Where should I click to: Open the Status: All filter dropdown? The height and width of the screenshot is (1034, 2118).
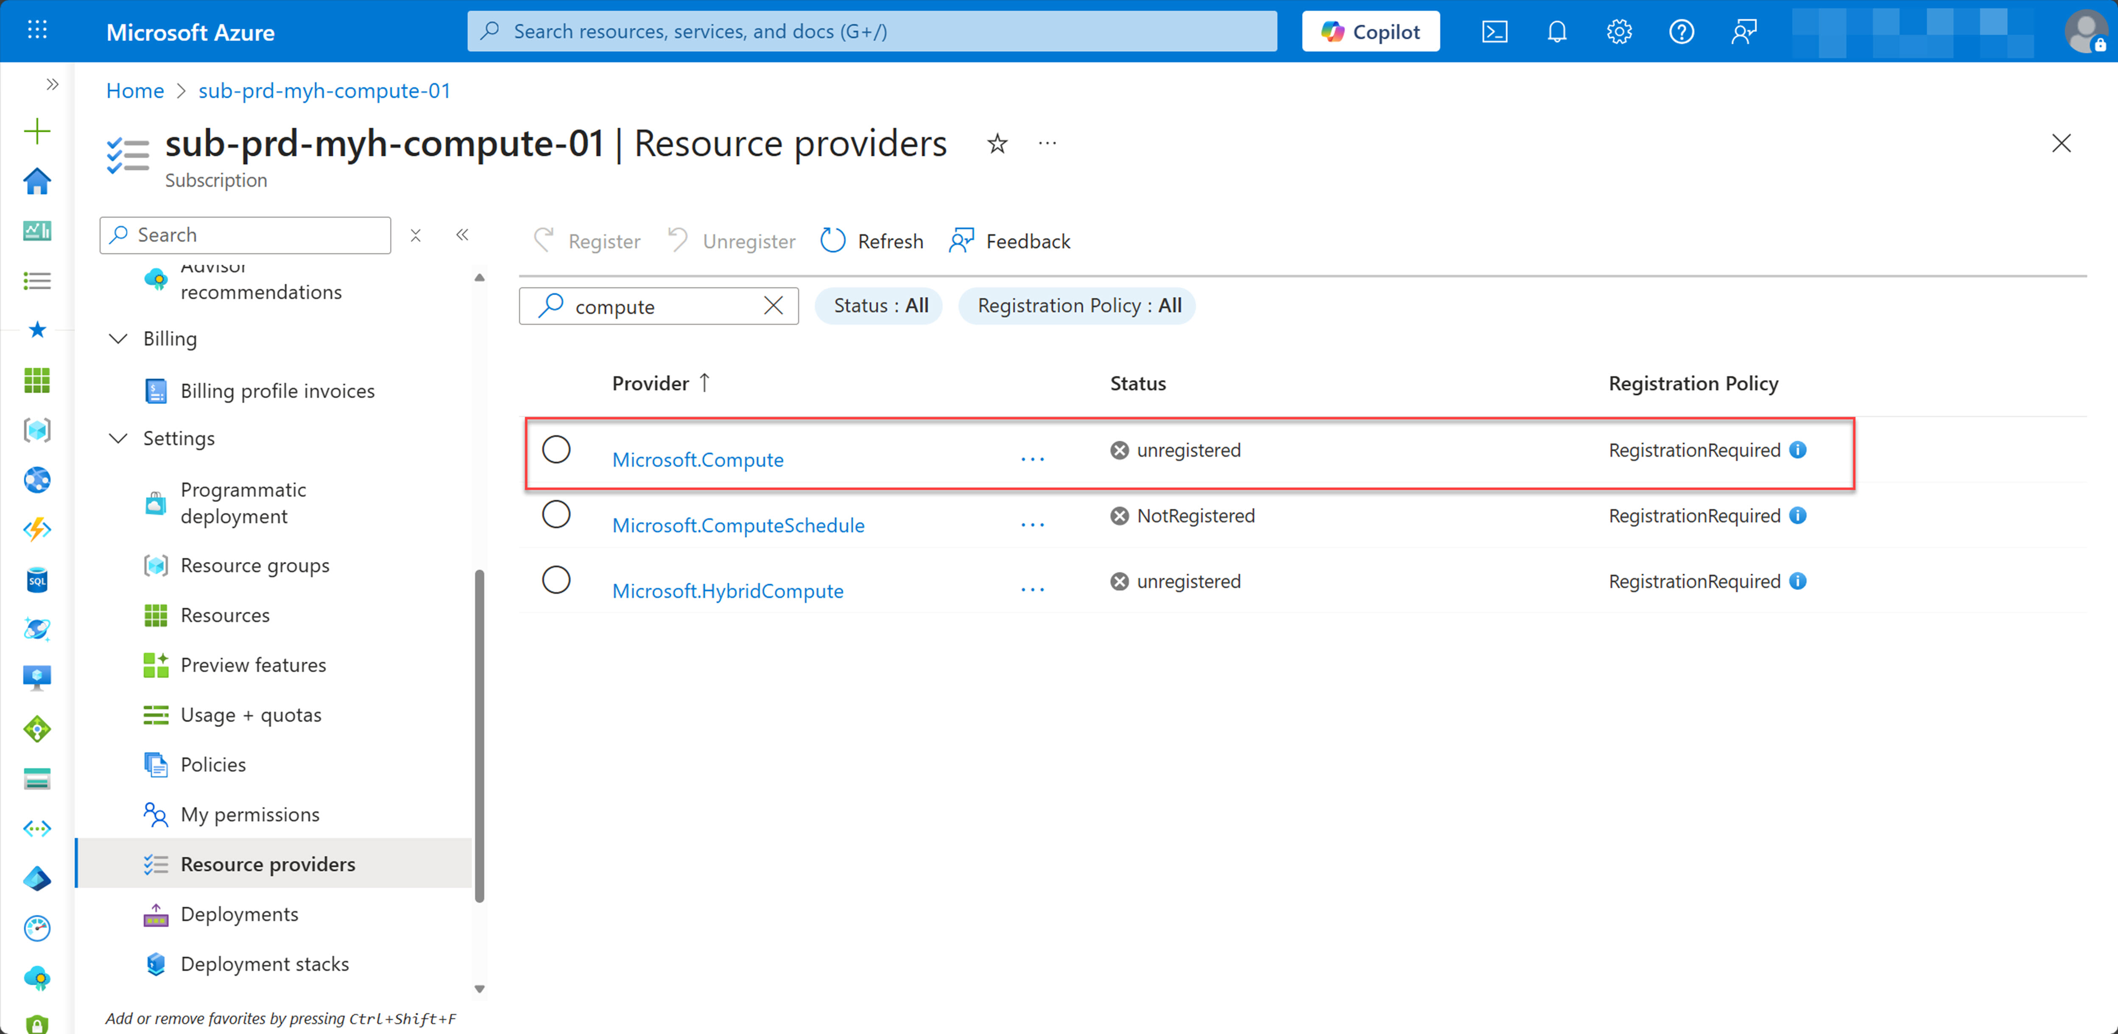(878, 305)
